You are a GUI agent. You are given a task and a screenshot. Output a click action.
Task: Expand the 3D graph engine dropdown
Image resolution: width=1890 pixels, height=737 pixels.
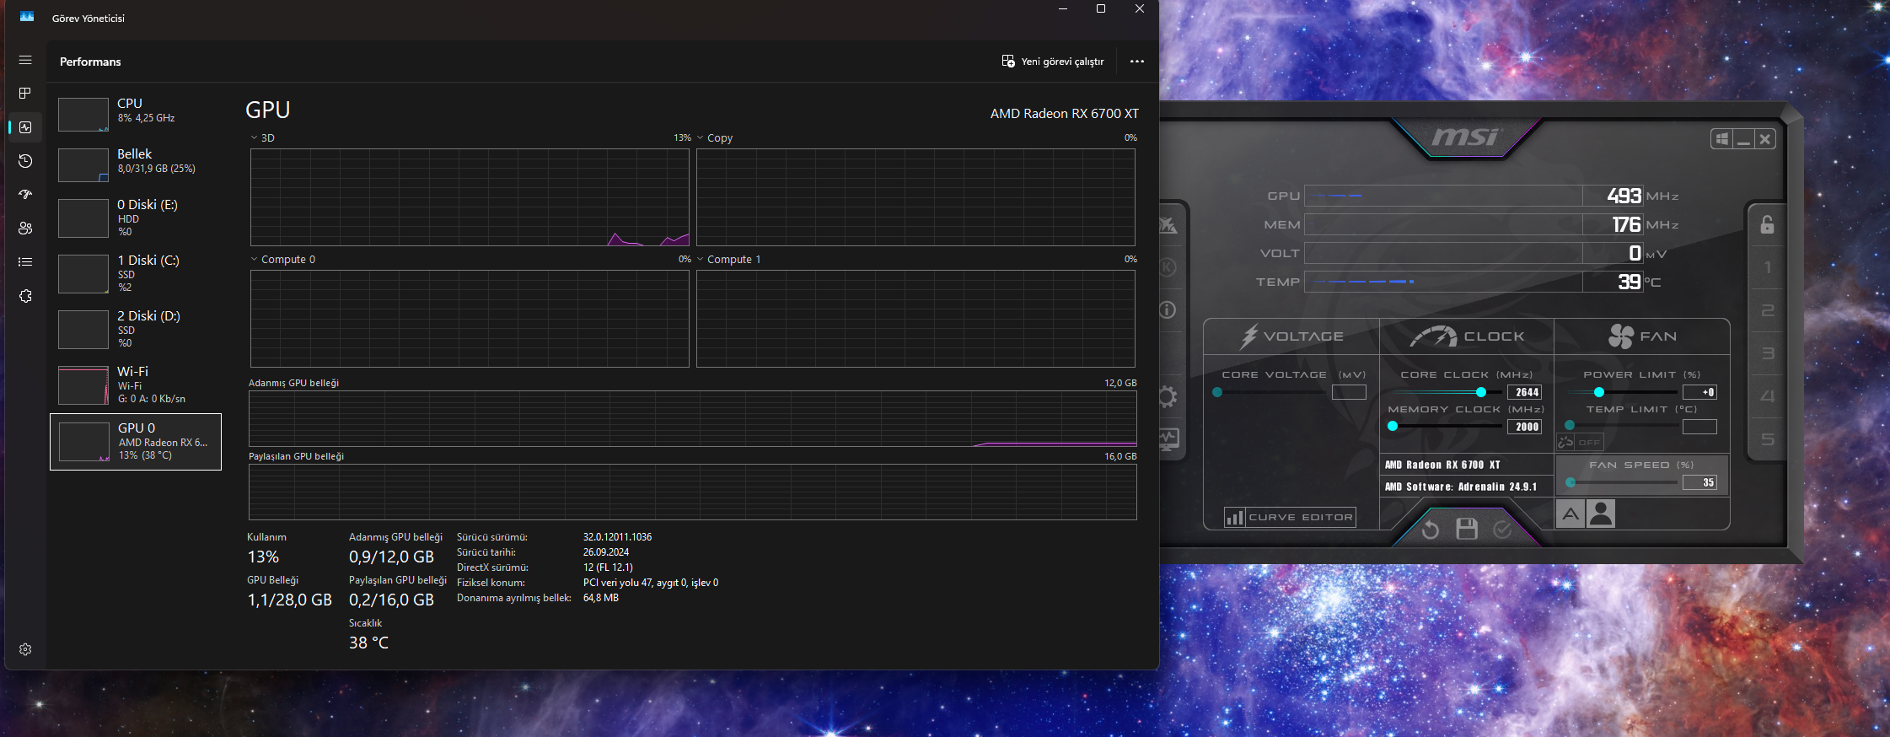pyautogui.click(x=254, y=137)
